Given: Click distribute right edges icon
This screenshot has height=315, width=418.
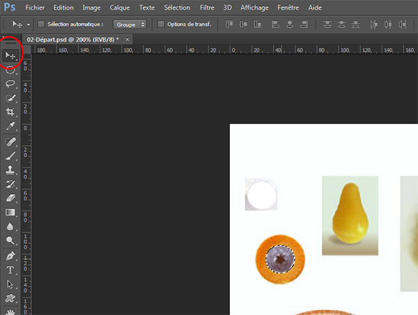Looking at the screenshot, I should tap(402, 24).
